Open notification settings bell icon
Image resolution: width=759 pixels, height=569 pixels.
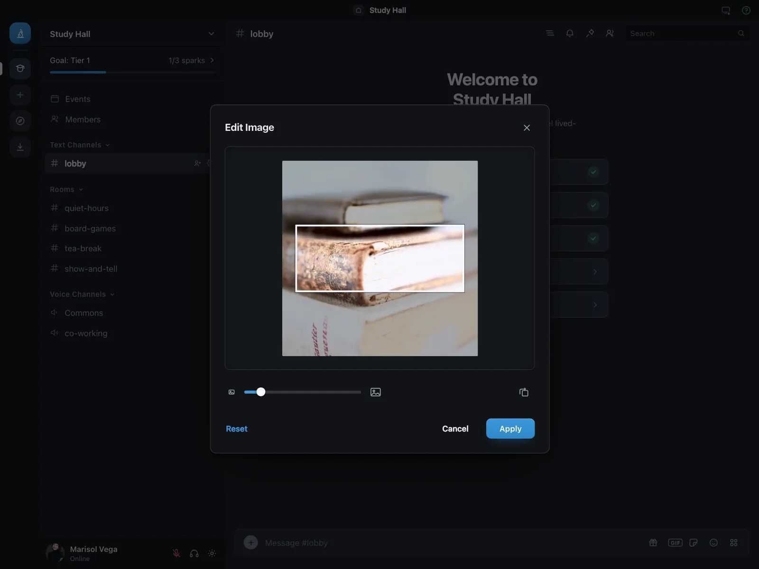click(570, 33)
